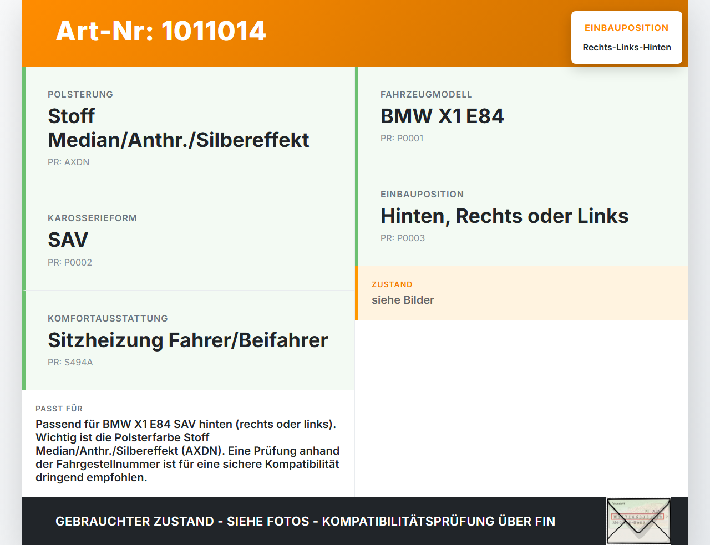Image resolution: width=710 pixels, height=545 pixels.
Task: Select the Art-Nr: 1011014 header tab
Action: [160, 31]
